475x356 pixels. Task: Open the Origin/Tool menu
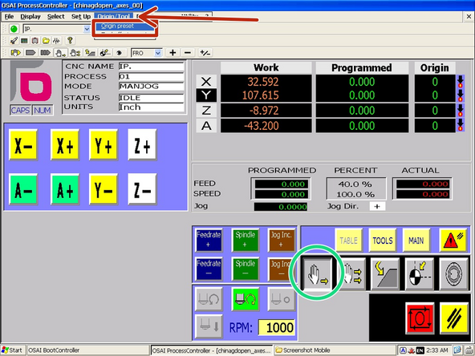click(x=114, y=16)
